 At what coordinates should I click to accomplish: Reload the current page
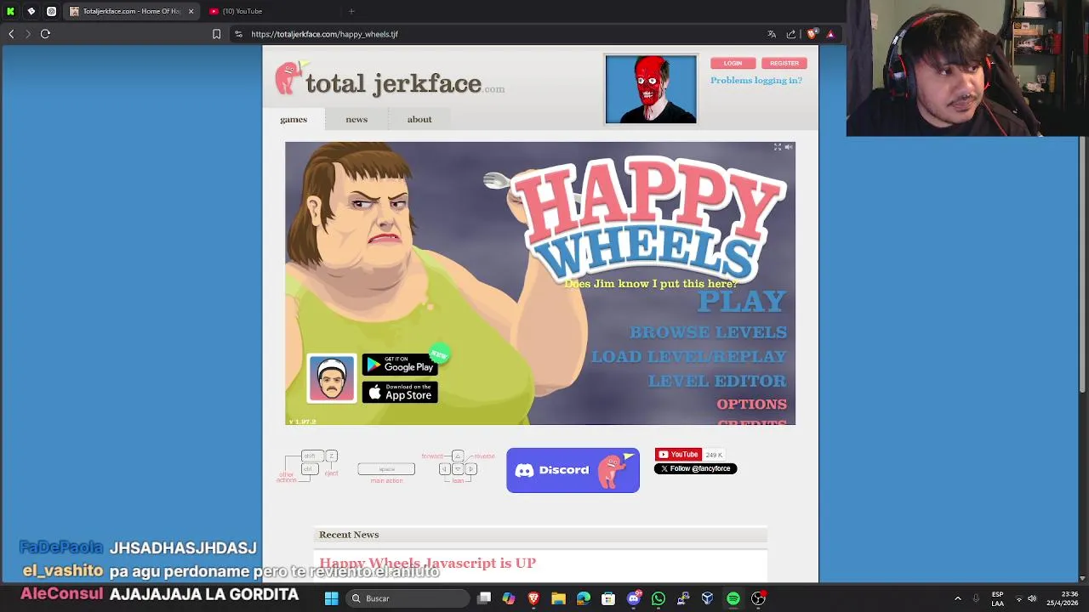coord(45,34)
